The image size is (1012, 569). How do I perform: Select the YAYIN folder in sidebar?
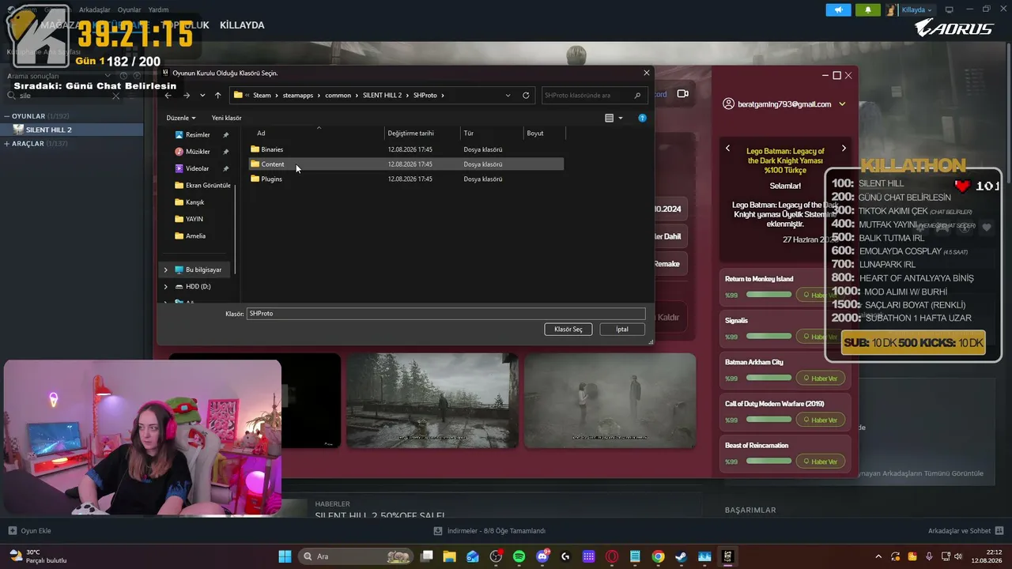click(194, 219)
